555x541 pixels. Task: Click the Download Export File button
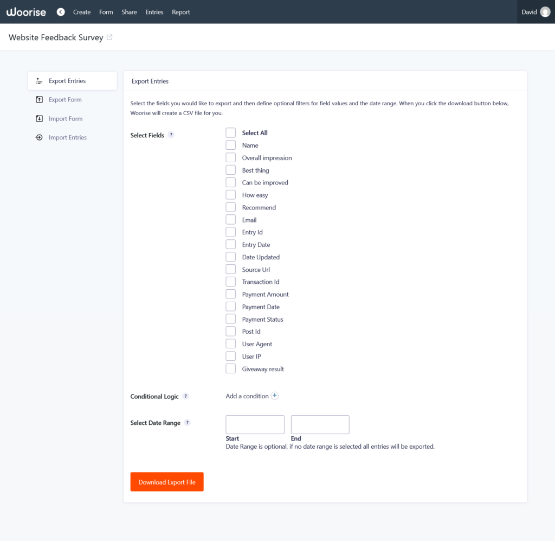(x=167, y=482)
